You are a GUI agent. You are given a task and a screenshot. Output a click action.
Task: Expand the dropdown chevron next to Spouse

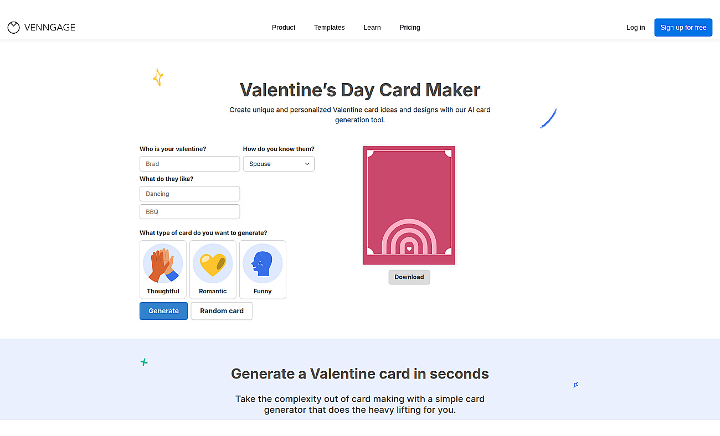point(307,164)
